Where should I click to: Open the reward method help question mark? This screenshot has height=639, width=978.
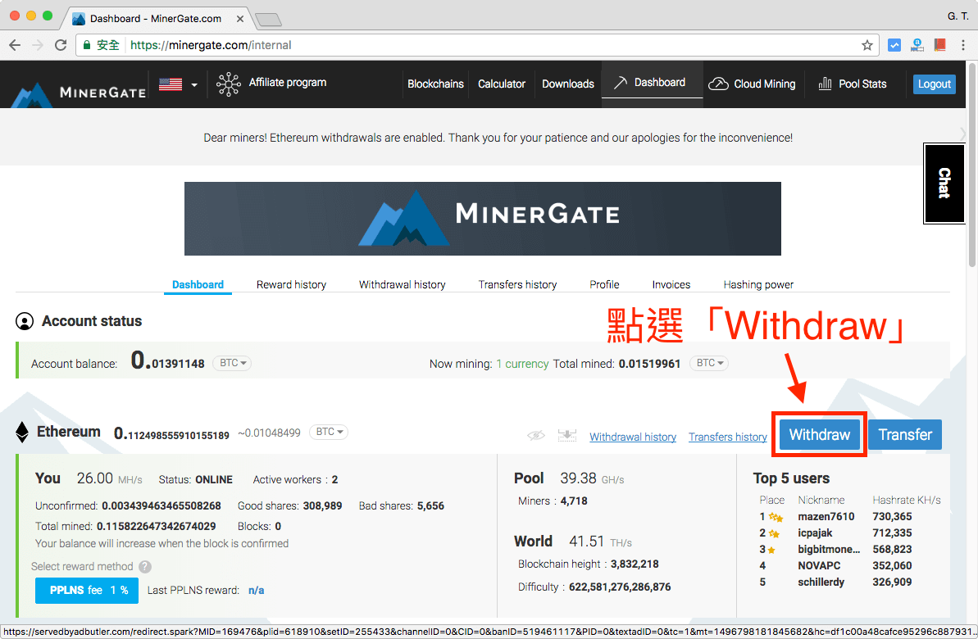tap(144, 566)
